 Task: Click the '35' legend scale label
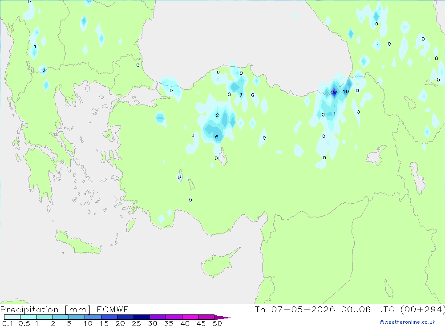click(169, 323)
